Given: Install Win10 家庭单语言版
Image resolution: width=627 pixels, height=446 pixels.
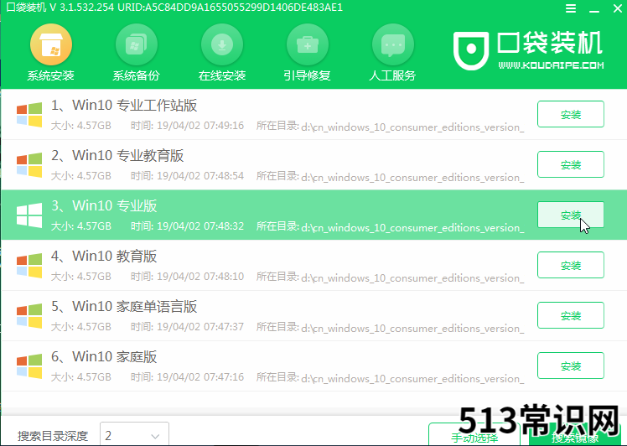Looking at the screenshot, I should point(571,315).
